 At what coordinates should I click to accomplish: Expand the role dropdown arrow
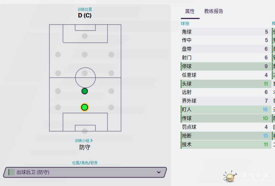tap(159, 172)
